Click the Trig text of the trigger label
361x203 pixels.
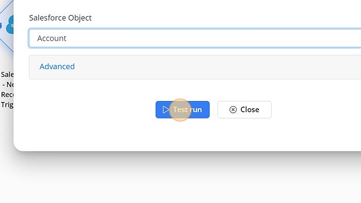point(7,105)
